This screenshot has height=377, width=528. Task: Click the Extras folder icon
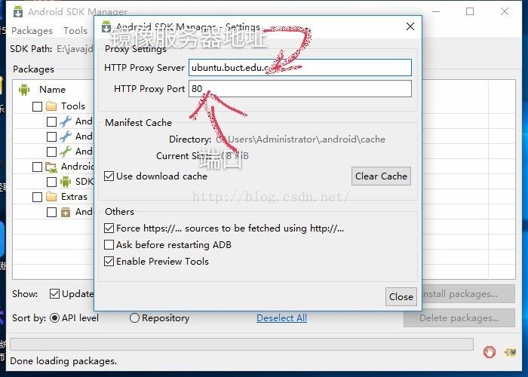click(51, 197)
